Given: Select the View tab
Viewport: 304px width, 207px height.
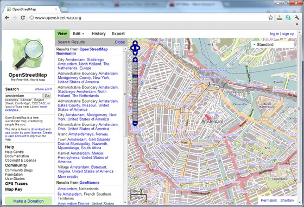Looking at the screenshot, I should [x=62, y=34].
